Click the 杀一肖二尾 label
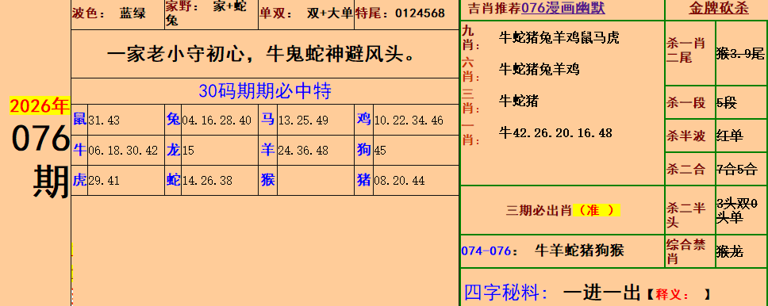 point(685,50)
